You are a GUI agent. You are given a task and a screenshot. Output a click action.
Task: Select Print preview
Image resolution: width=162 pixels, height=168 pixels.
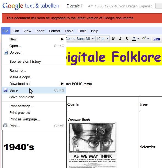pos(34,113)
